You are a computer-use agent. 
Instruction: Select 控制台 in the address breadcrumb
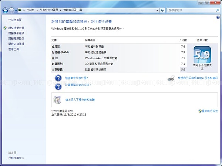30,10
